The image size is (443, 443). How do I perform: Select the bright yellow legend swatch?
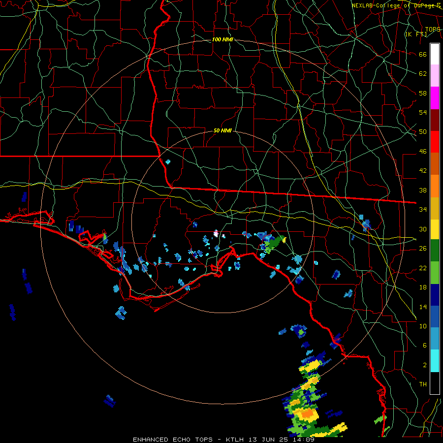(435, 229)
